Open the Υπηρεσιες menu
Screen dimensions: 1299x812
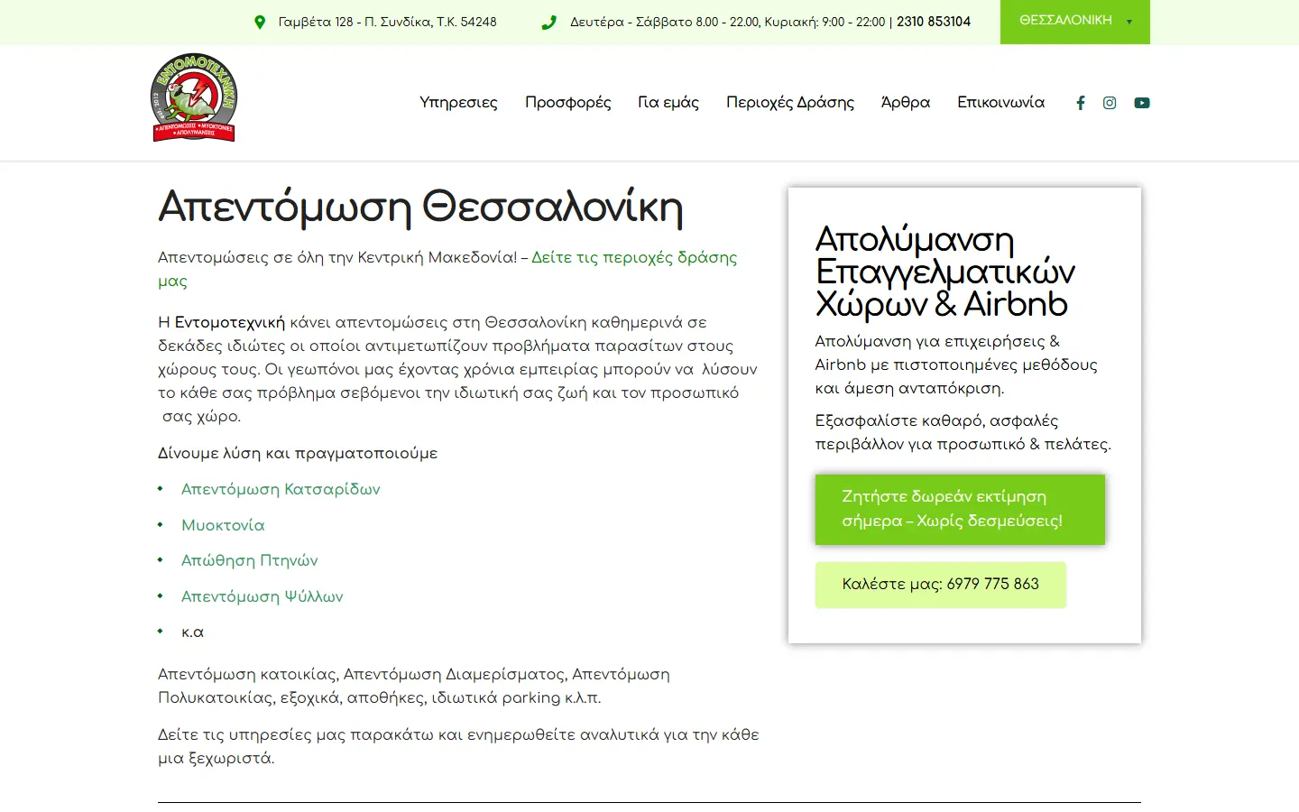coord(458,103)
